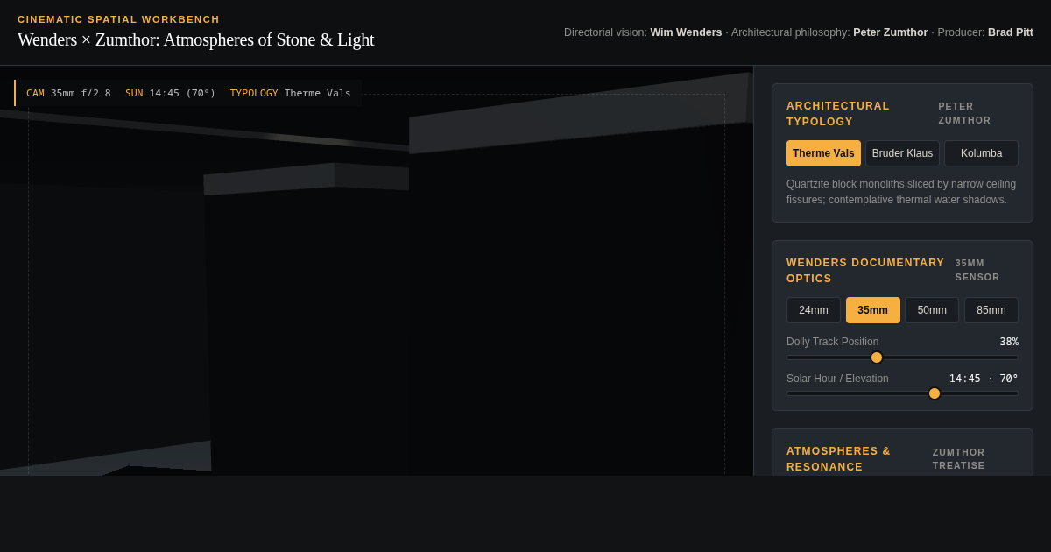Click the Atmospheres & Resonance heading

(838, 459)
